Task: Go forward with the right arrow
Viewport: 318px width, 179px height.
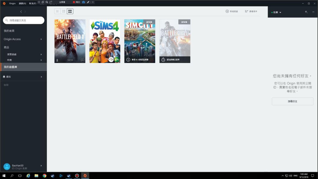Action: [25, 11]
